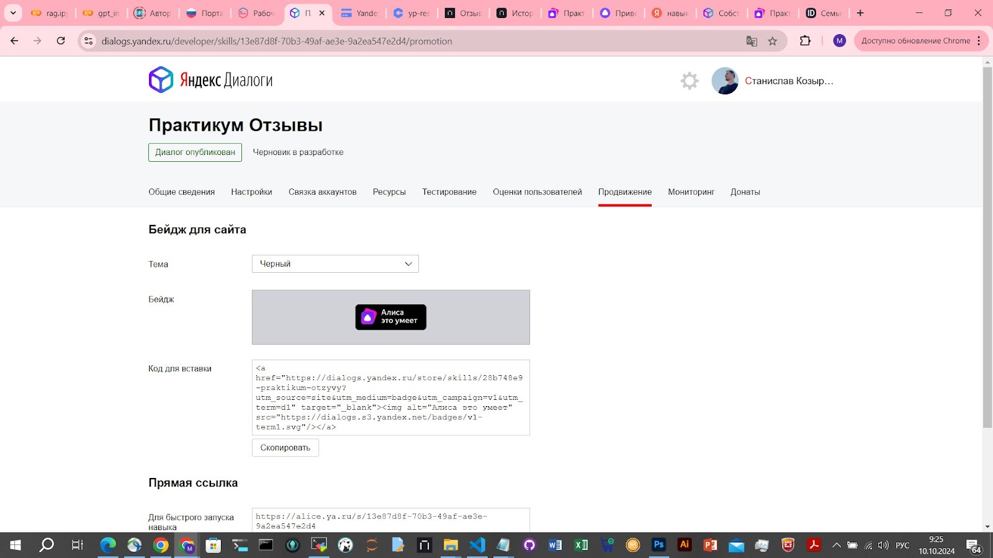Reload the page with refresh icon
The image size is (993, 558).
tap(61, 41)
